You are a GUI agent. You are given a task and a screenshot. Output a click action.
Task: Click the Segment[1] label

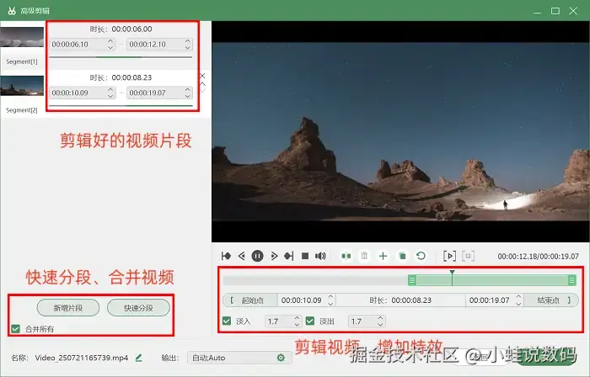pos(22,61)
